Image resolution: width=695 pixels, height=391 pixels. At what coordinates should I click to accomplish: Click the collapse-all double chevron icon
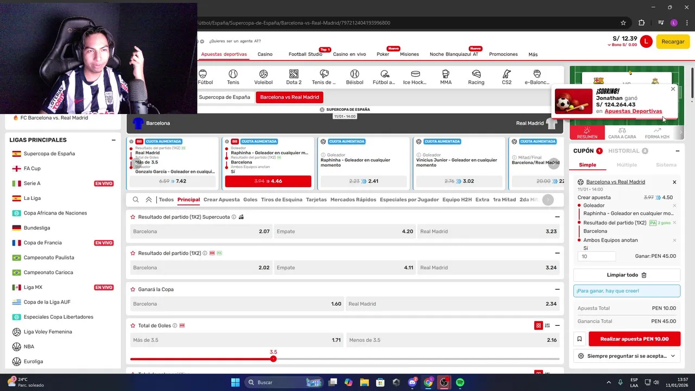tap(149, 200)
